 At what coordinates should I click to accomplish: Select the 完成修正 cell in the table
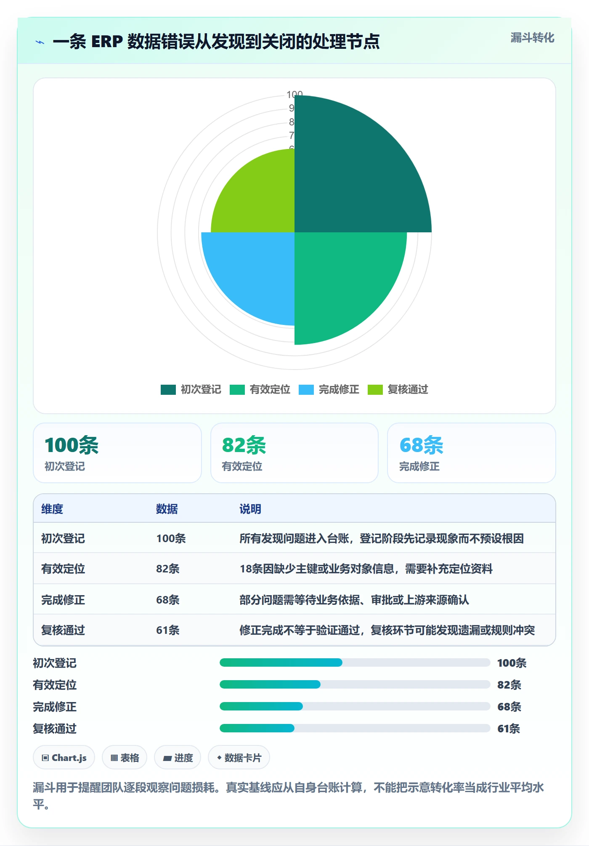(63, 599)
